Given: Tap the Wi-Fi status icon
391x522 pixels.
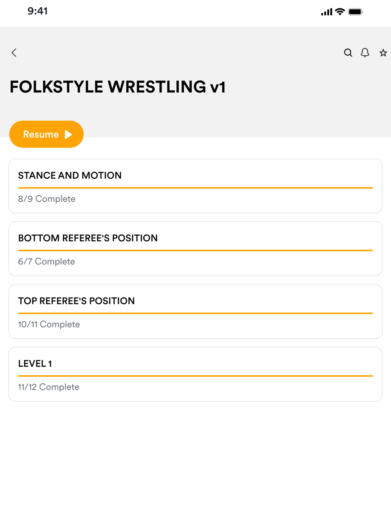Looking at the screenshot, I should [x=340, y=12].
